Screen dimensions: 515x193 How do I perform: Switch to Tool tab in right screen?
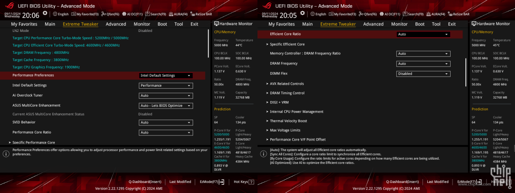click(436, 24)
